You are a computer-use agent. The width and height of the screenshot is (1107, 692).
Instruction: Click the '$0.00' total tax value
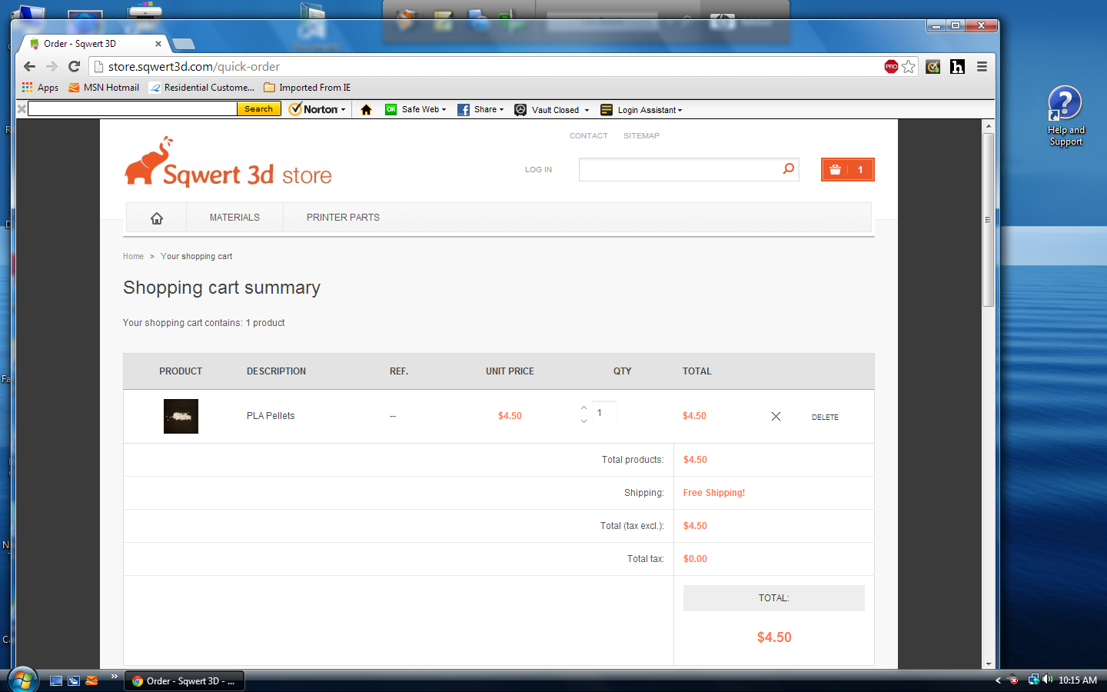[695, 559]
